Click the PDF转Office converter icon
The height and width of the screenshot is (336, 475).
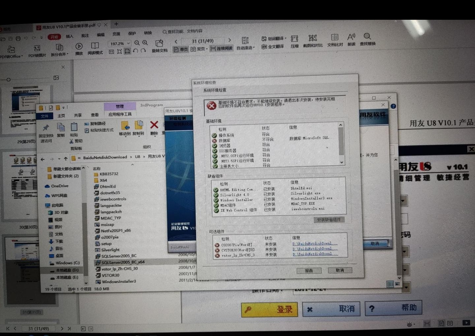click(x=11, y=50)
